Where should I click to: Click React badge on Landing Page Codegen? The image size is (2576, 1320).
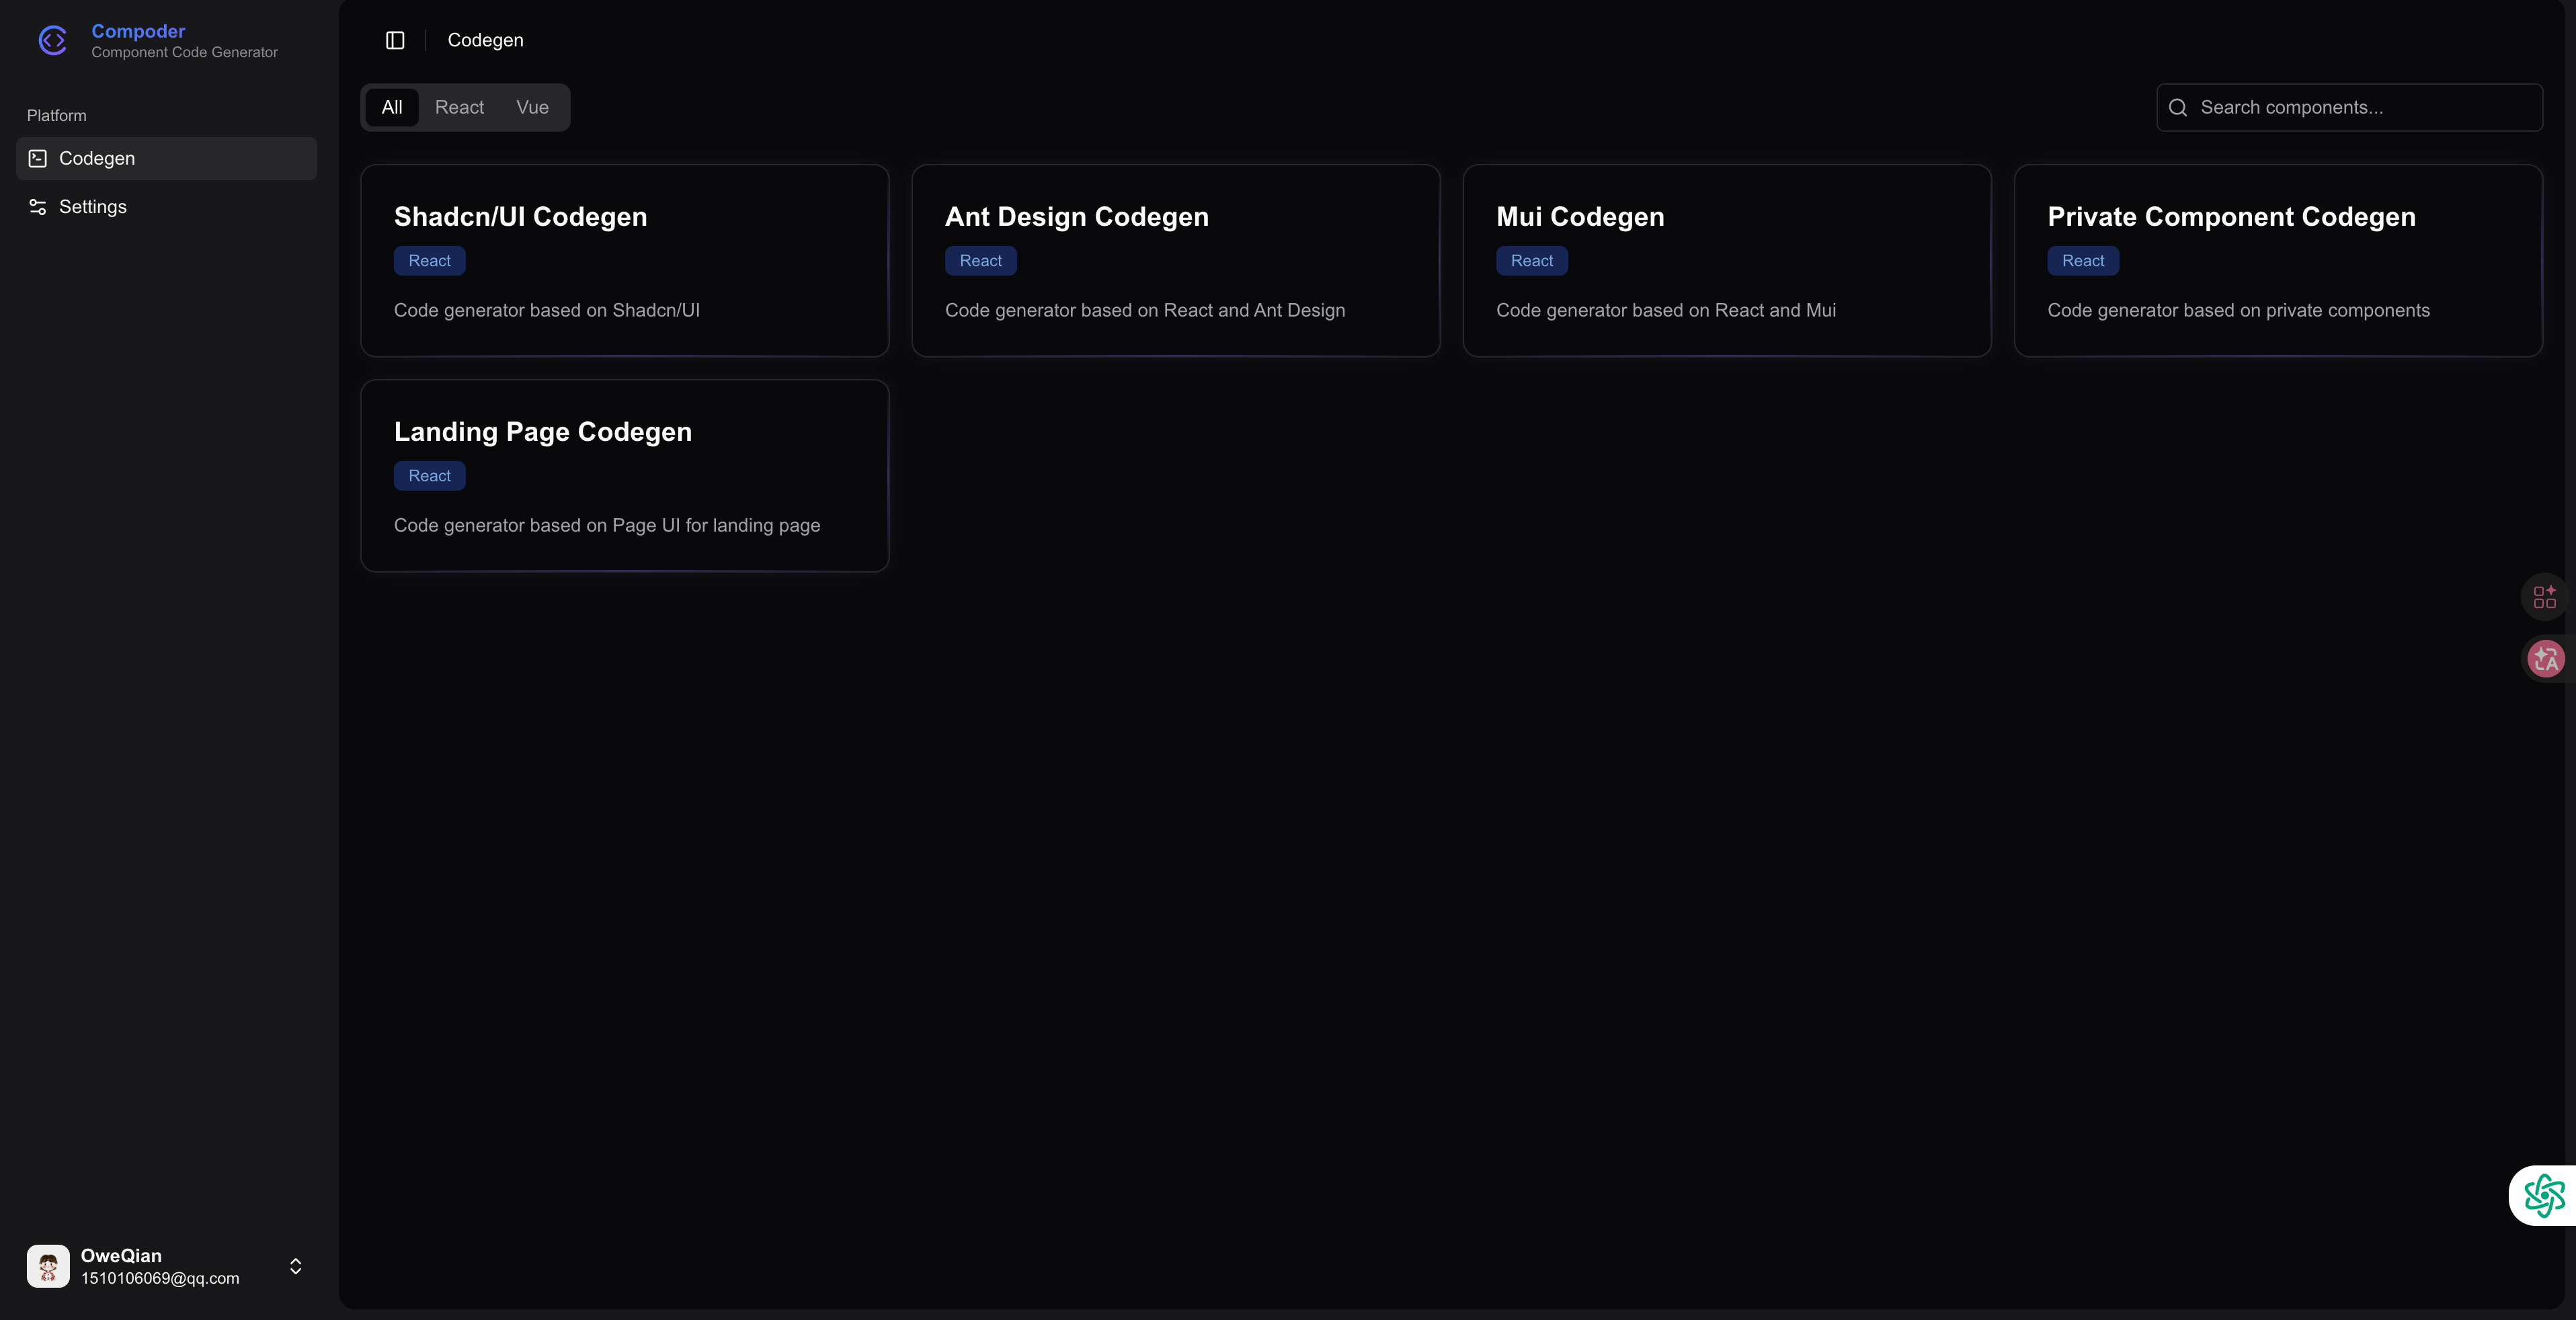click(x=429, y=476)
